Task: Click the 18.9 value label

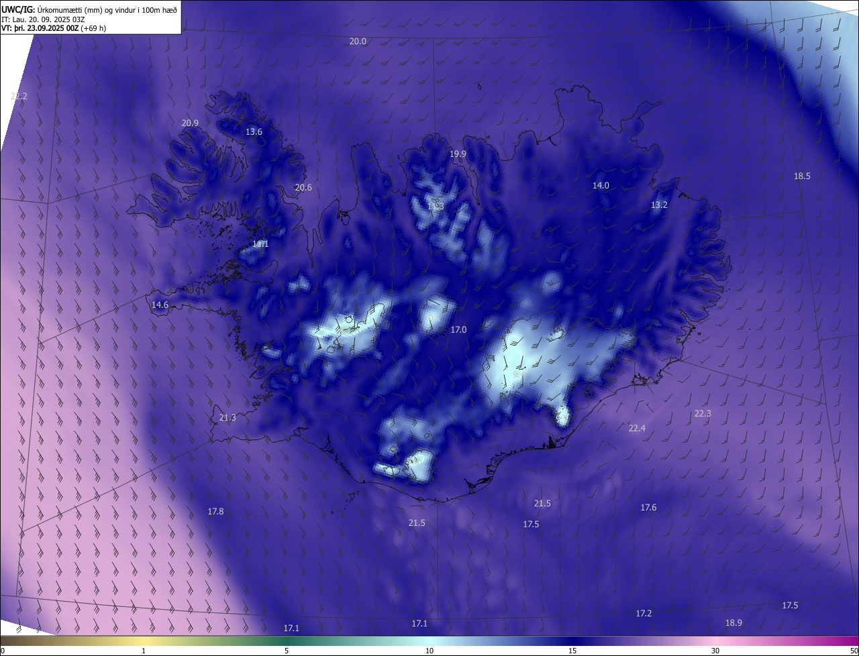Action: click(x=734, y=623)
